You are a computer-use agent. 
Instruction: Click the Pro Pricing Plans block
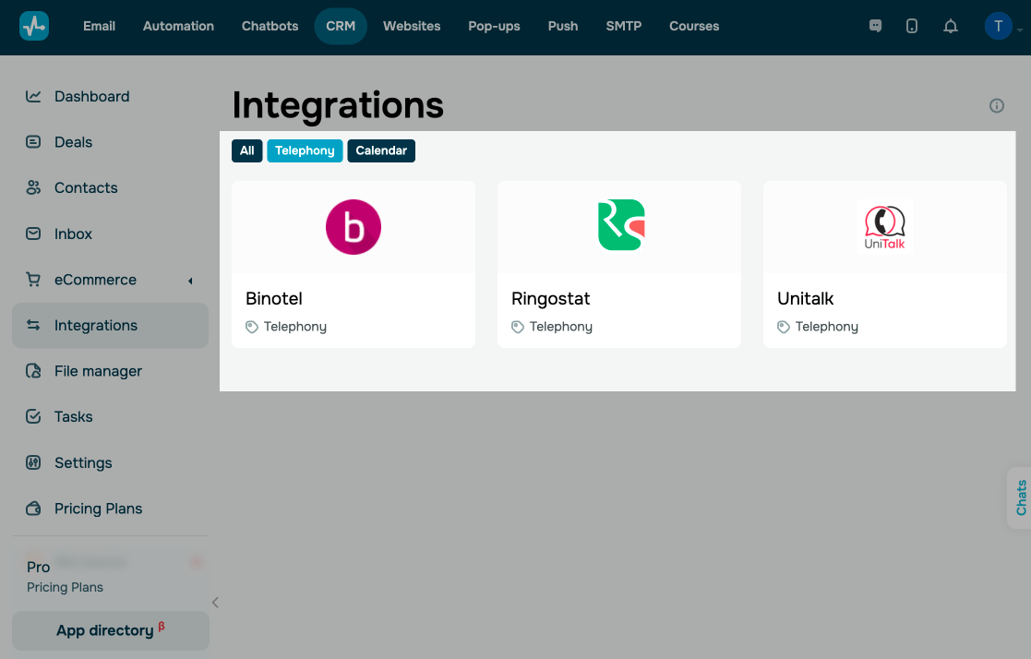[111, 577]
